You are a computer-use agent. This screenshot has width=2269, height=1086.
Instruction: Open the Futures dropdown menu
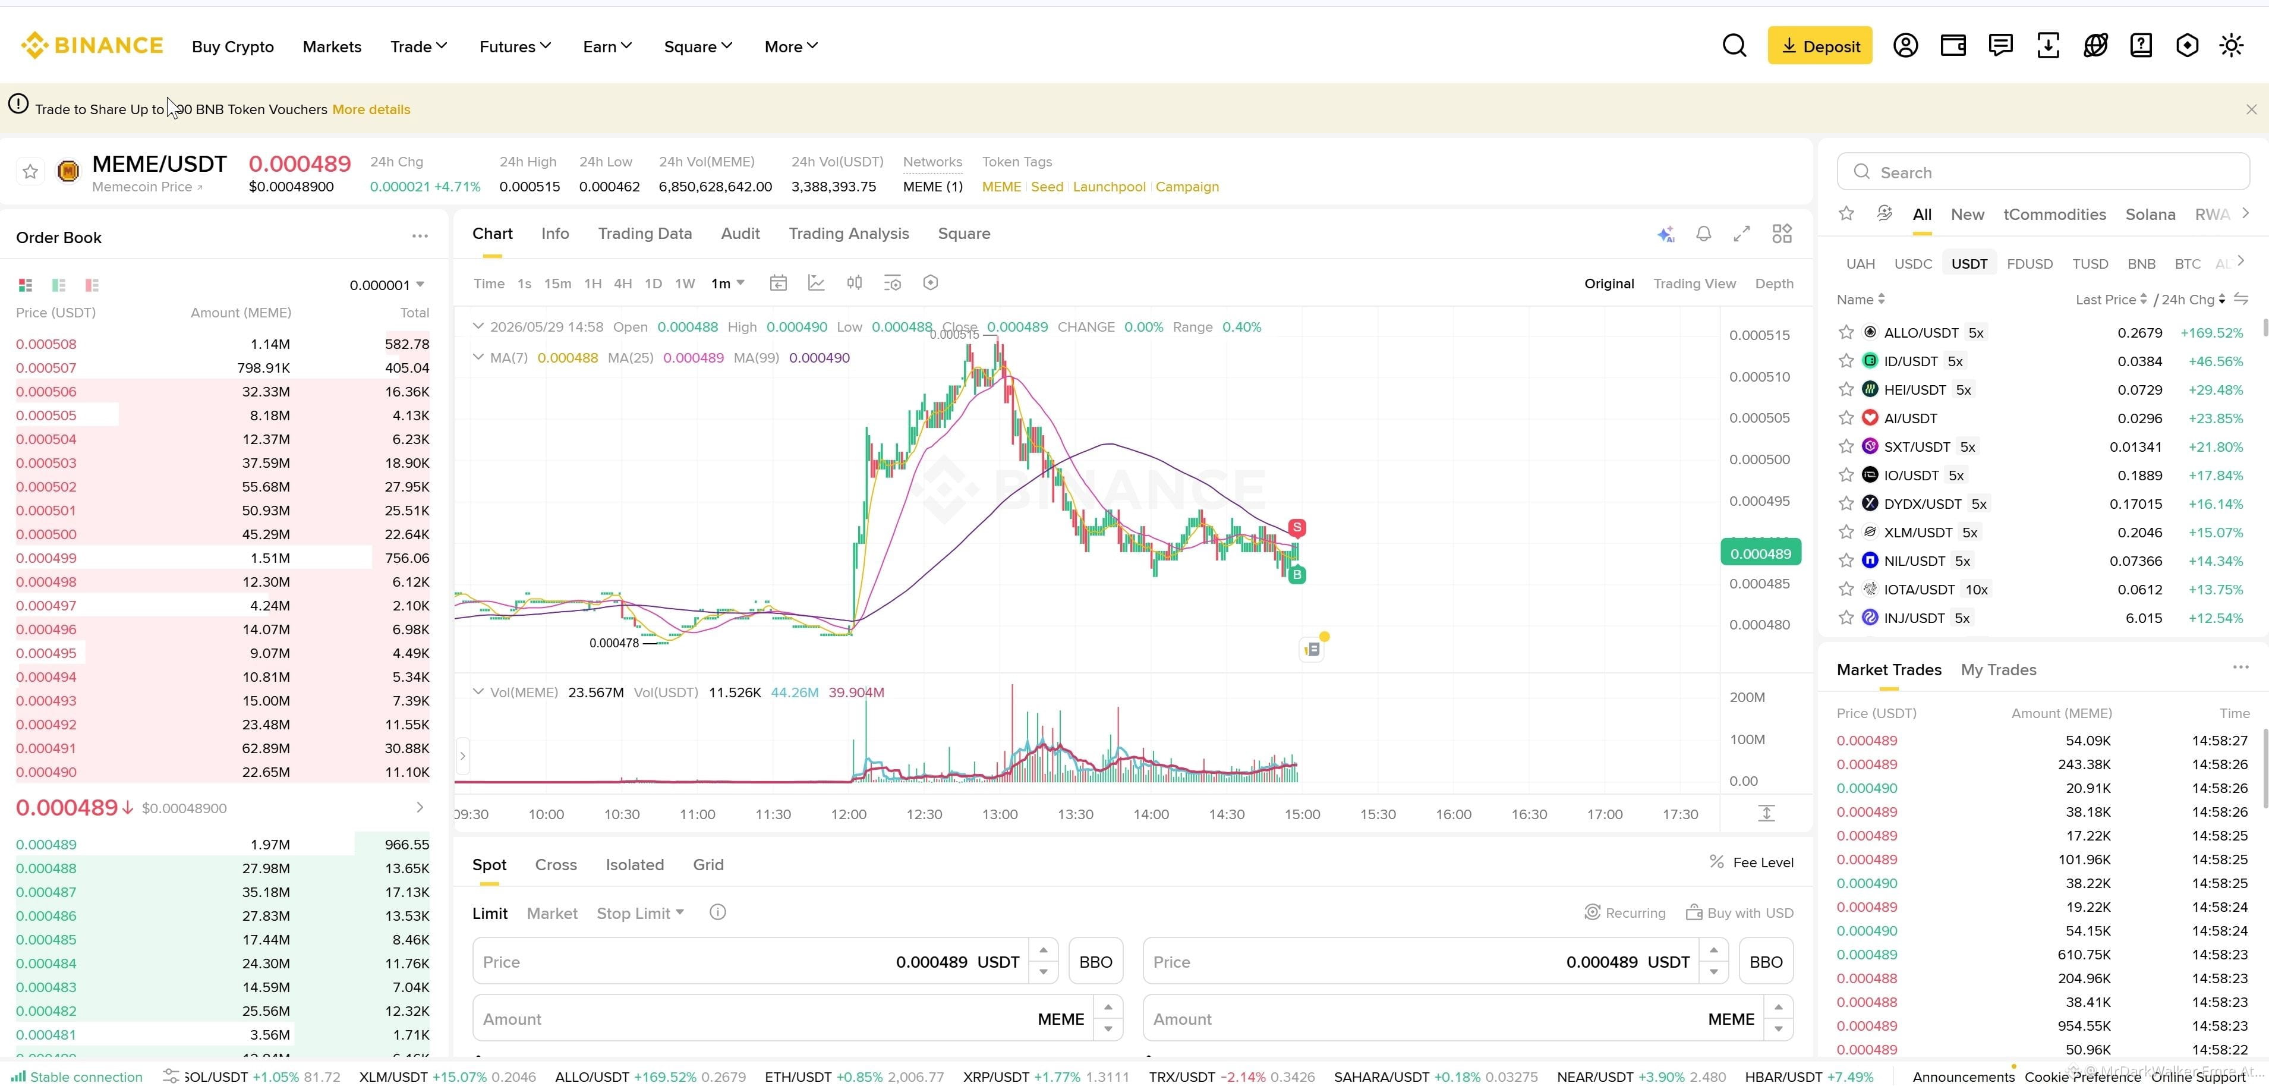tap(515, 47)
